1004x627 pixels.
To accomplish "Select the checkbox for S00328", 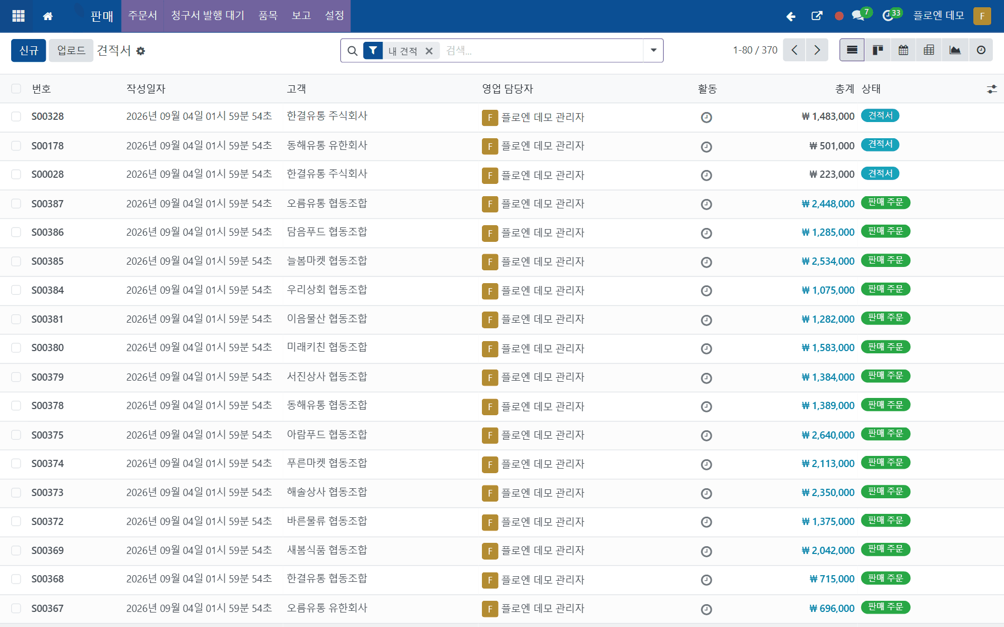I will [x=16, y=116].
